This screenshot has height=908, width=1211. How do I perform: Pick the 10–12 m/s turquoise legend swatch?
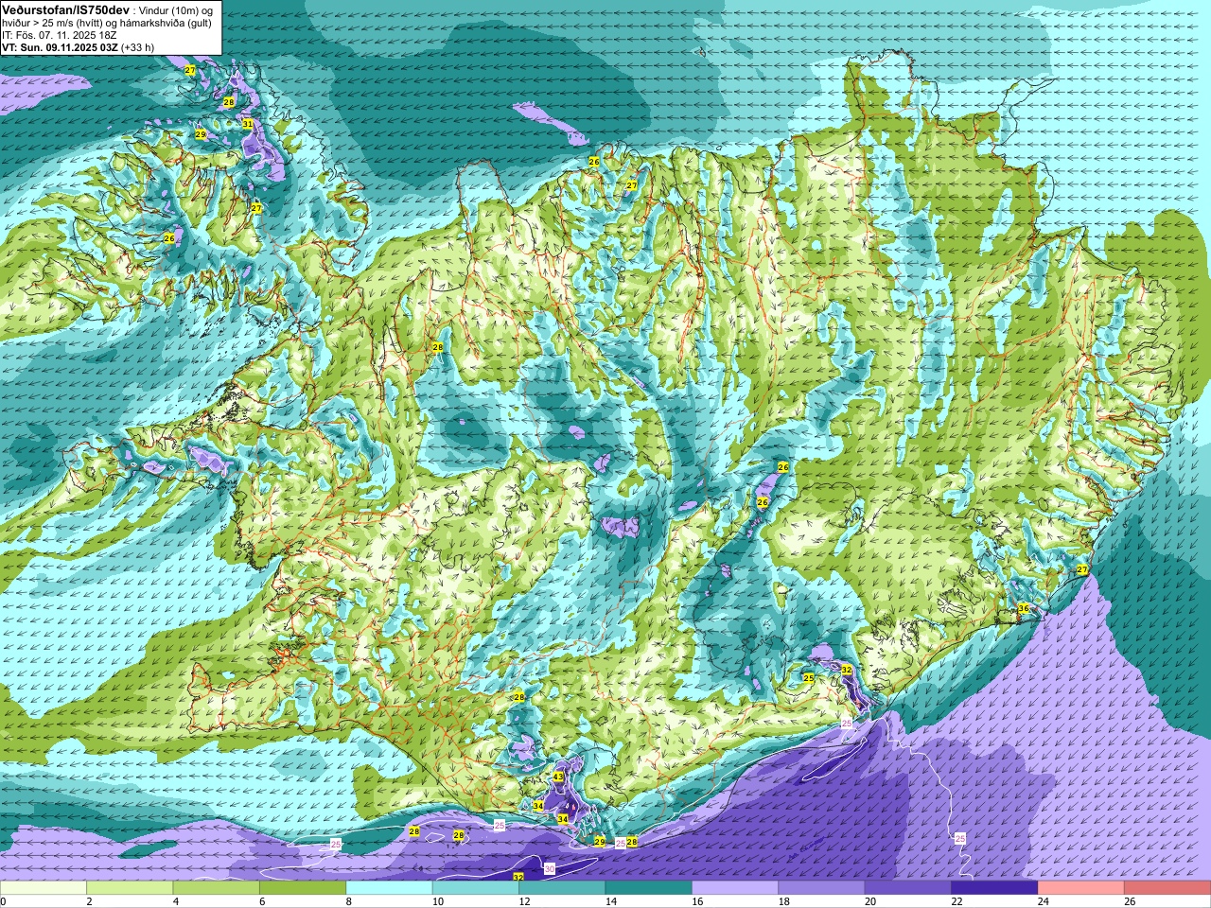click(x=476, y=888)
